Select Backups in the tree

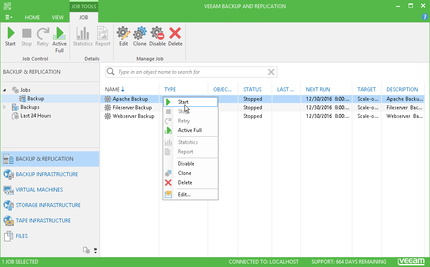coord(30,107)
